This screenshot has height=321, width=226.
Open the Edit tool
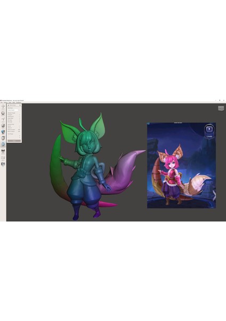tap(3, 138)
